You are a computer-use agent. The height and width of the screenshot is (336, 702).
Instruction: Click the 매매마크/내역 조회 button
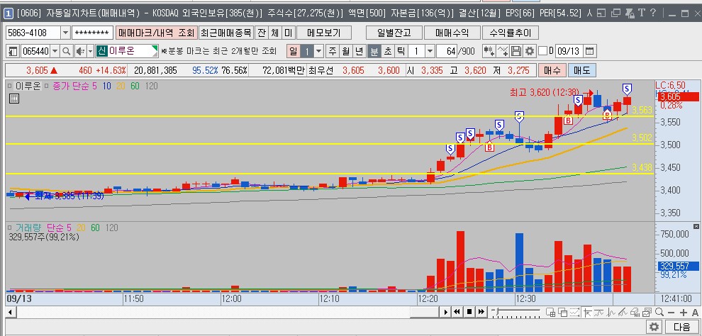click(156, 33)
